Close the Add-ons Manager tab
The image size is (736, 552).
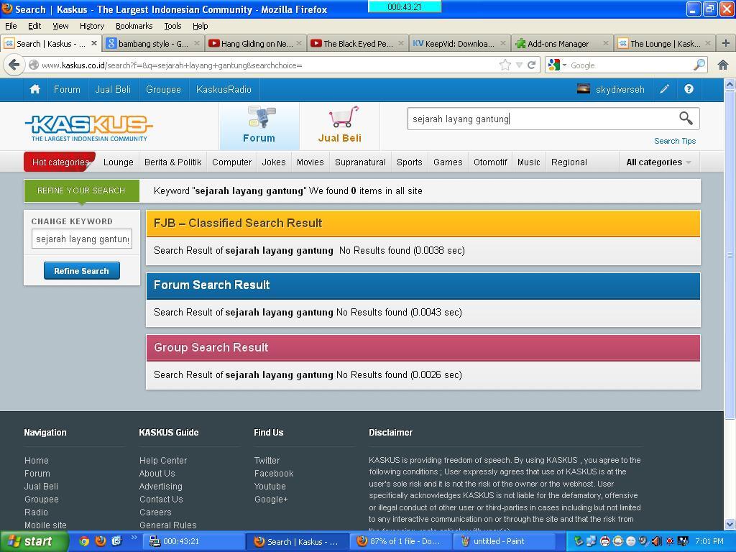[605, 43]
